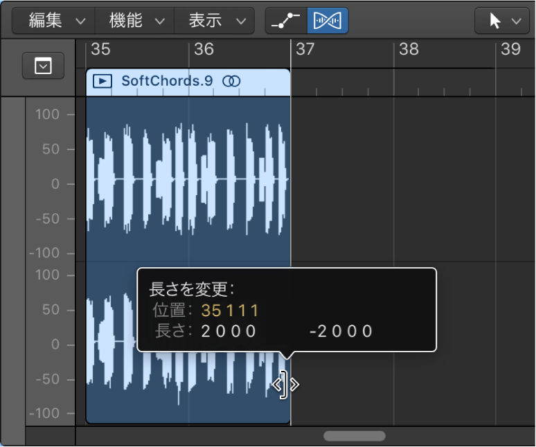This screenshot has width=536, height=447.
Task: Expand the 表示 dropdown
Action: click(x=215, y=21)
